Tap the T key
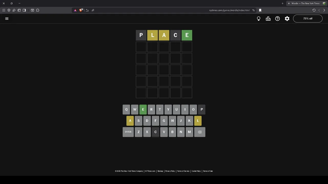Viewport: 328px width, 184px height. coord(160,109)
